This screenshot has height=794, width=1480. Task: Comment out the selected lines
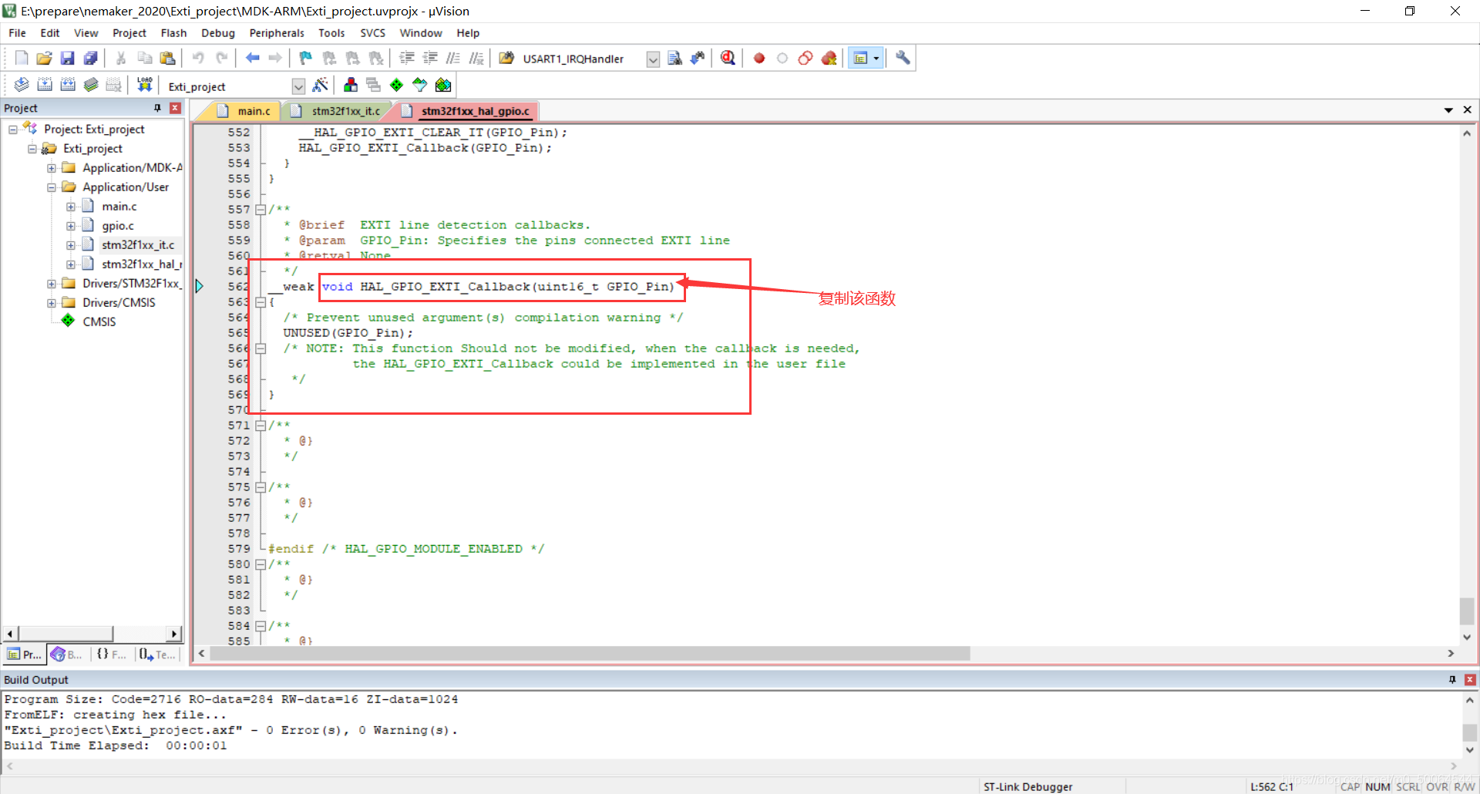[x=453, y=58]
